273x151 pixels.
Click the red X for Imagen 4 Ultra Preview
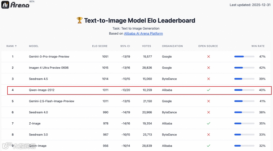208,68
